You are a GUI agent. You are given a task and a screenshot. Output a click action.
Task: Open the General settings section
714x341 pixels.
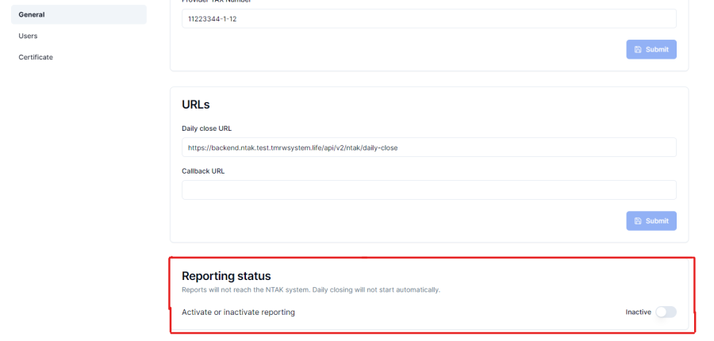(x=32, y=14)
